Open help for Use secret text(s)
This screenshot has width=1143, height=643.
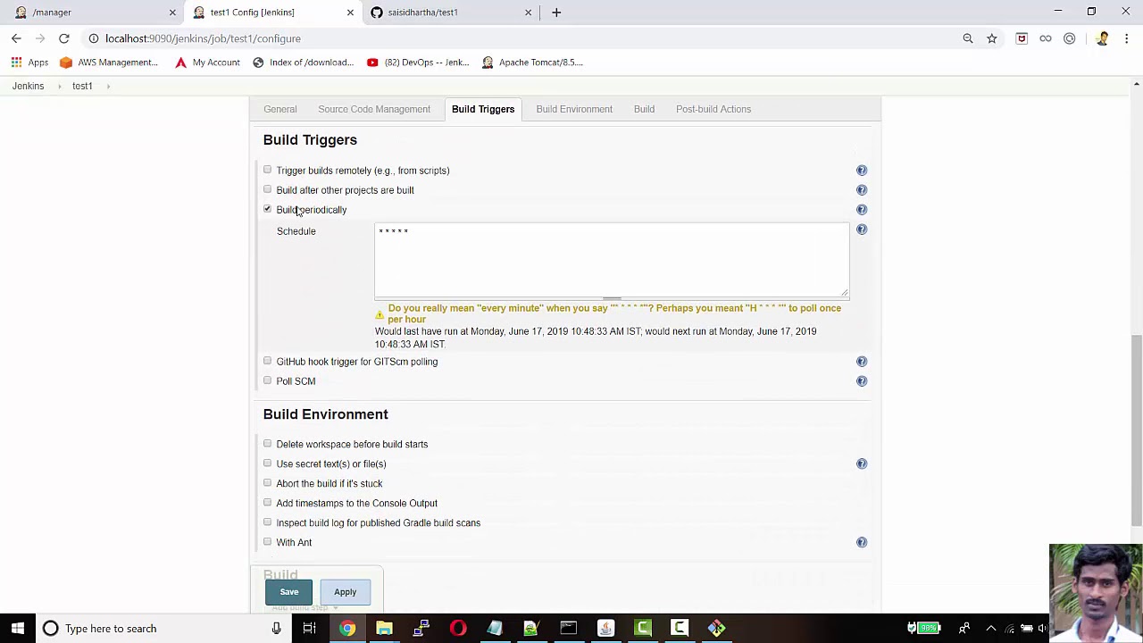(862, 463)
